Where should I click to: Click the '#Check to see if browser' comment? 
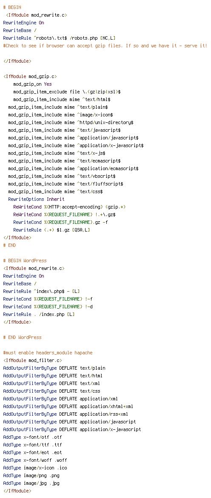click(x=105, y=46)
